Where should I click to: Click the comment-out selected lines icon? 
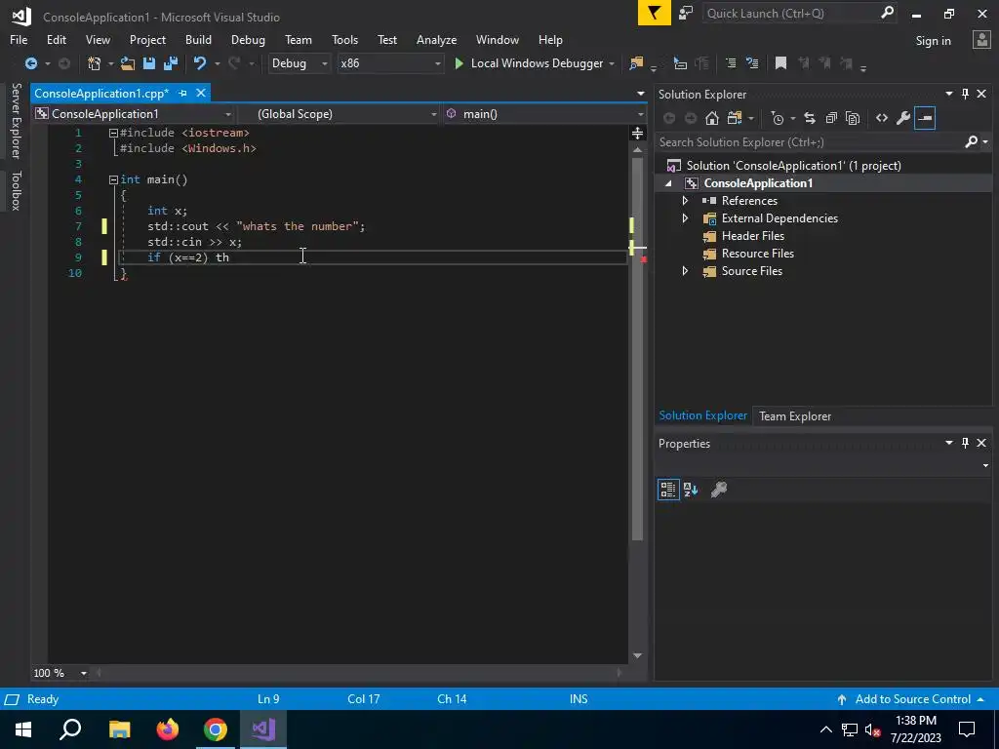click(730, 63)
